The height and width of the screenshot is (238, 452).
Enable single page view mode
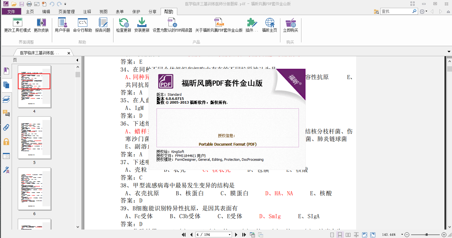pos(332,234)
